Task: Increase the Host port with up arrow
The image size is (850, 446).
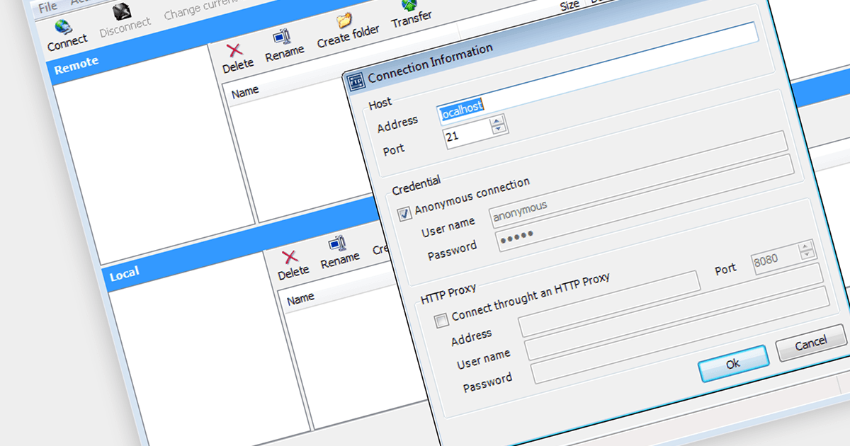Action: click(498, 121)
